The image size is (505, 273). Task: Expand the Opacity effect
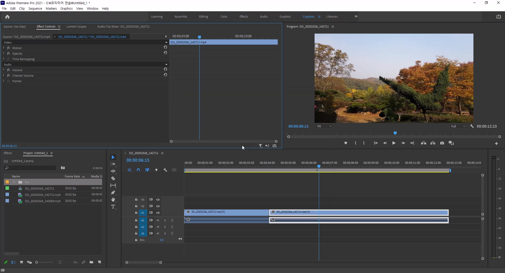4,53
